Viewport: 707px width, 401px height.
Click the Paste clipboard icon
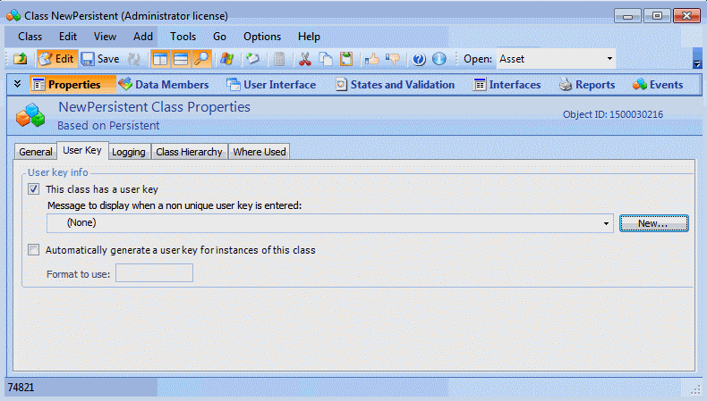[x=346, y=59]
